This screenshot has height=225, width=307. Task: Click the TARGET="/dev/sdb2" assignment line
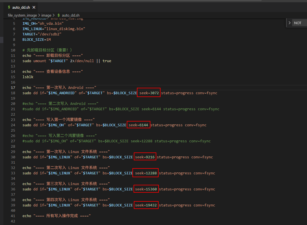42,34
